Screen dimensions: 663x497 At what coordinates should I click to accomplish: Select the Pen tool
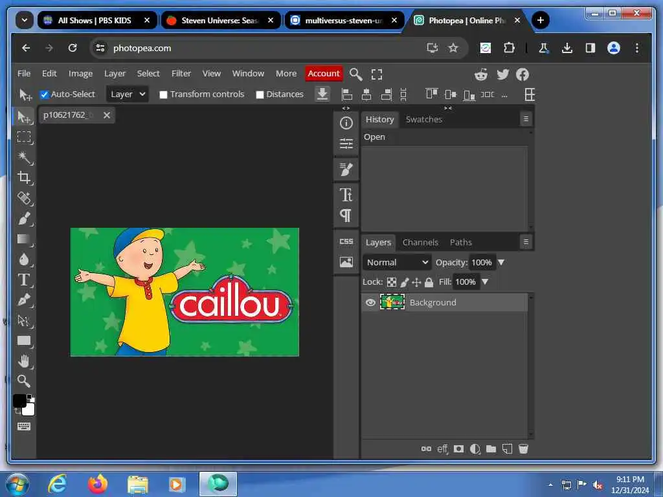[24, 300]
